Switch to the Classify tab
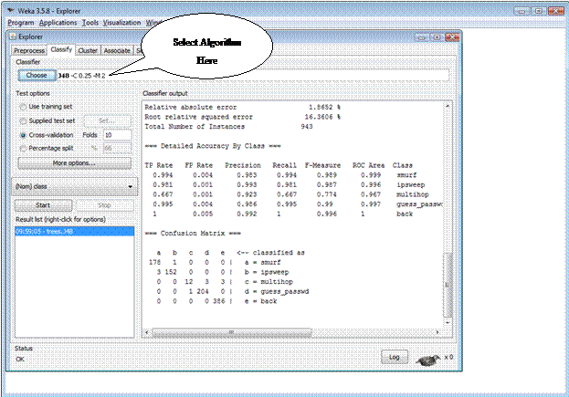Image resolution: width=569 pixels, height=397 pixels. (x=61, y=49)
